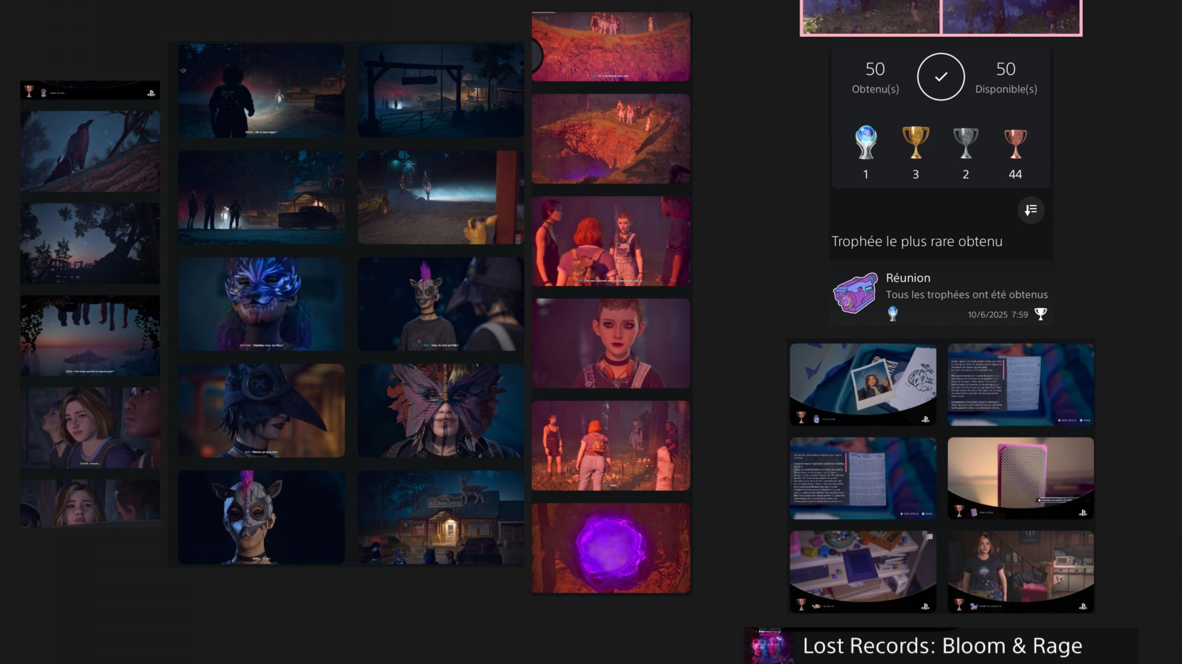Image resolution: width=1182 pixels, height=664 pixels.
Task: Click trophy icon in strip above the crow screenshot
Action: tap(29, 91)
